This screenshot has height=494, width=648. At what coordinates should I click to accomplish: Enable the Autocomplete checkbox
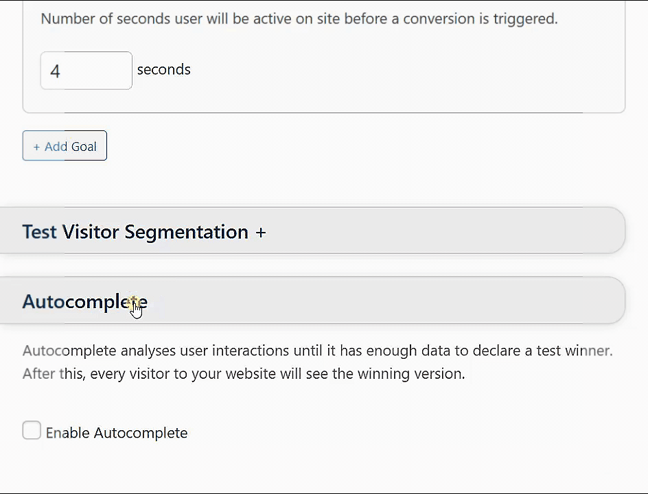(x=32, y=430)
